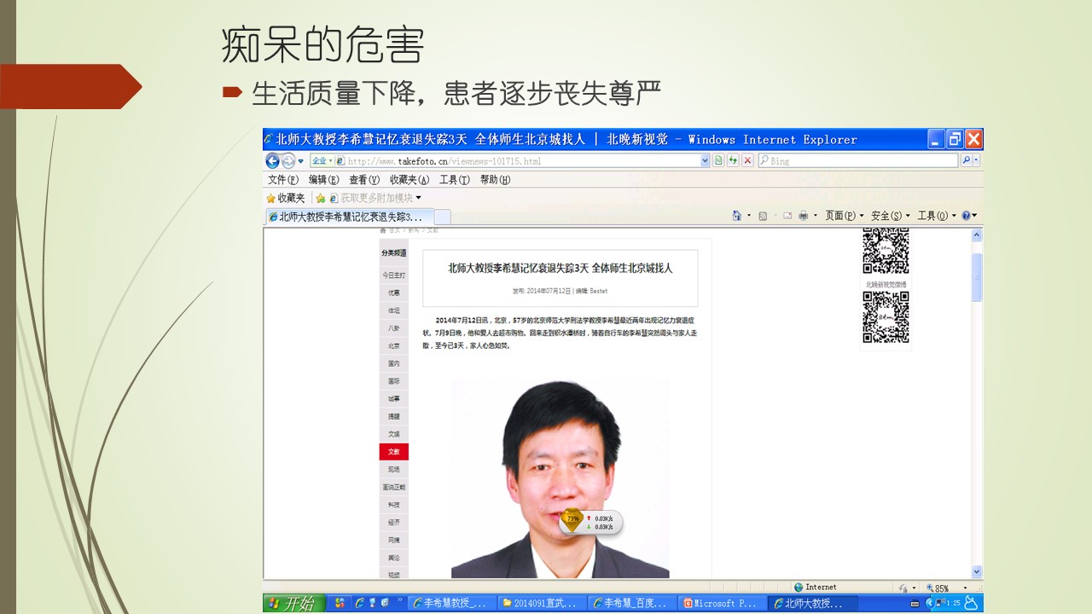Click the IE back navigation button
The height and width of the screenshot is (614, 1092).
coord(273,160)
